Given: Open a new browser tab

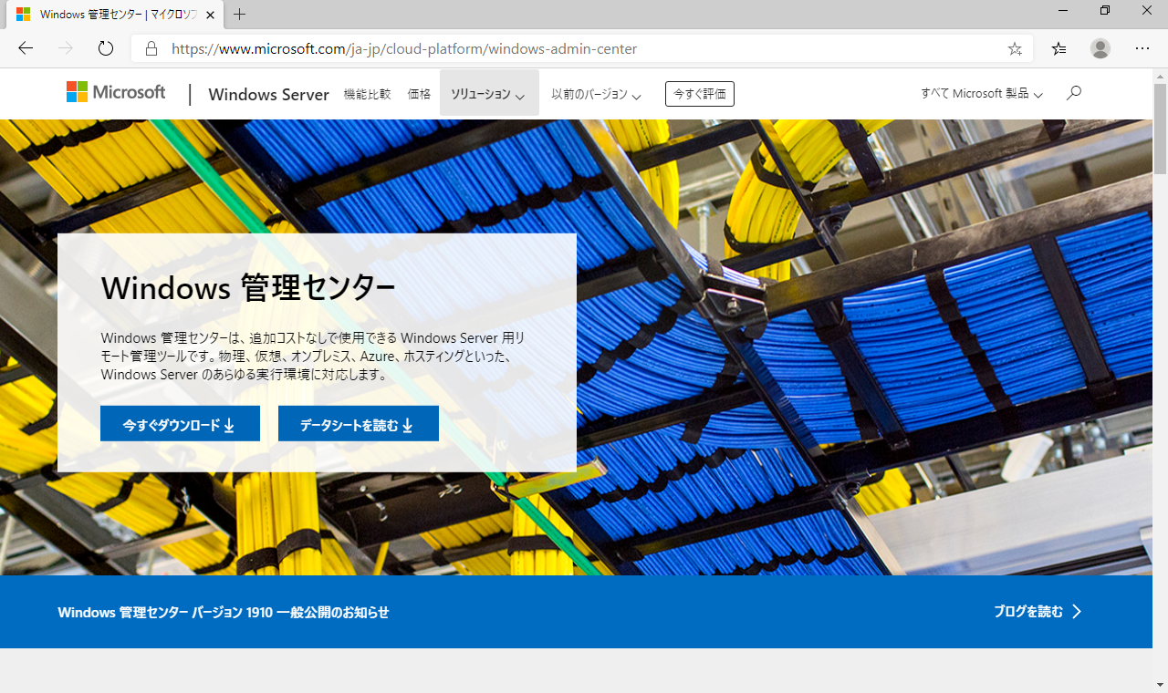Looking at the screenshot, I should [x=240, y=15].
